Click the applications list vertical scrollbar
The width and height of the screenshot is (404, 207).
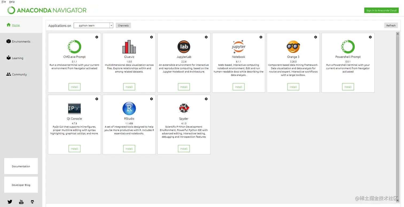tap(398, 117)
